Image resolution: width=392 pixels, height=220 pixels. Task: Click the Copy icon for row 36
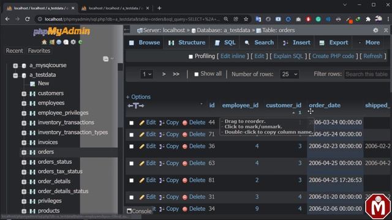[x=162, y=147]
